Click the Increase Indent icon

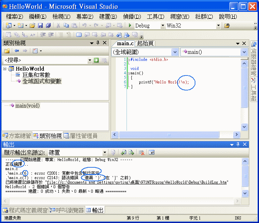pos(51,35)
